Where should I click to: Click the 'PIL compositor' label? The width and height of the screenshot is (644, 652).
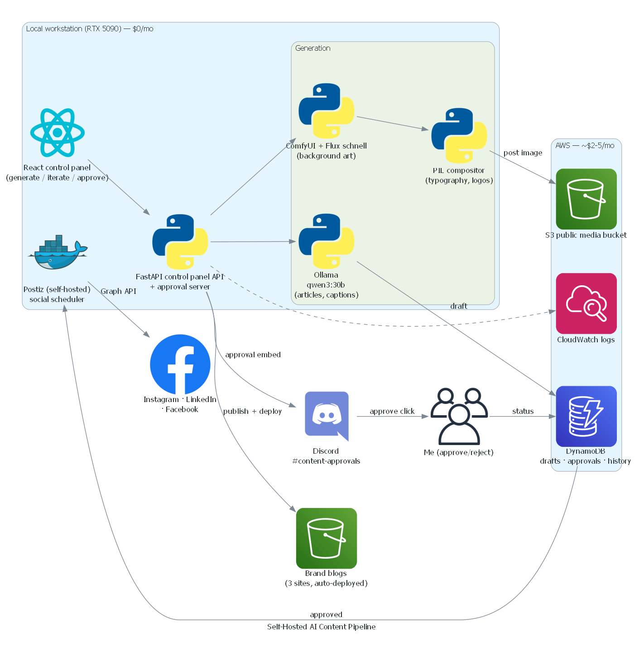pos(459,170)
